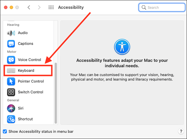The image size is (187, 139).
Task: Select the Pointer Control arrow icon
Action: tap(11, 81)
